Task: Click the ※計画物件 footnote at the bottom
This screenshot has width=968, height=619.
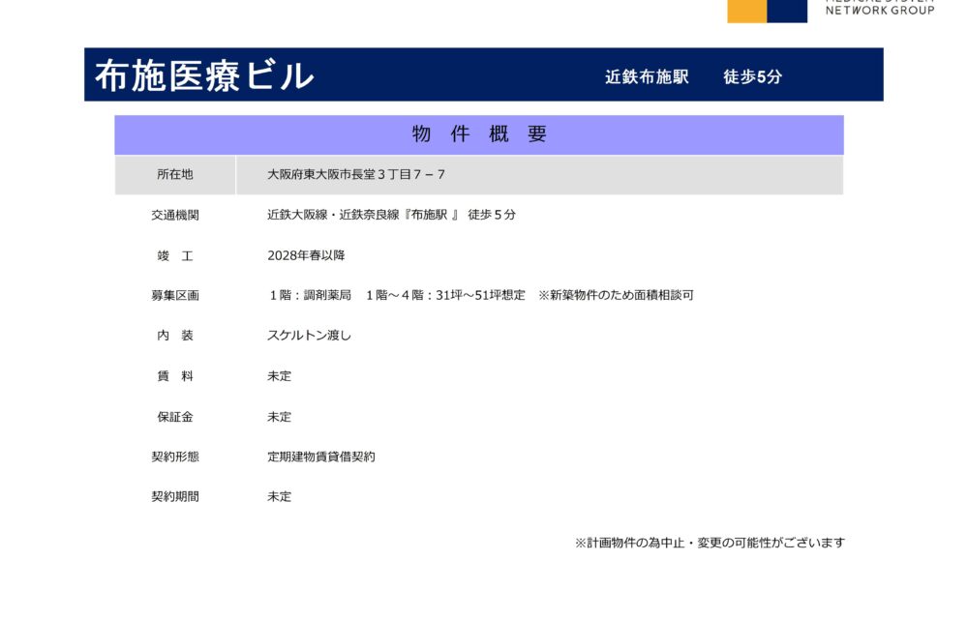Action: (x=710, y=543)
